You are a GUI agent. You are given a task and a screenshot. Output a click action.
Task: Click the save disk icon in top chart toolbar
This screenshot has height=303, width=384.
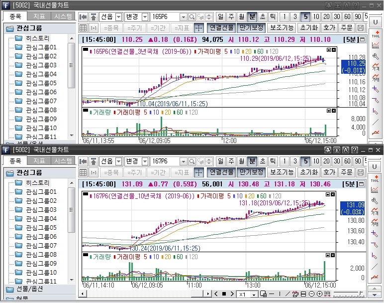(x=361, y=27)
